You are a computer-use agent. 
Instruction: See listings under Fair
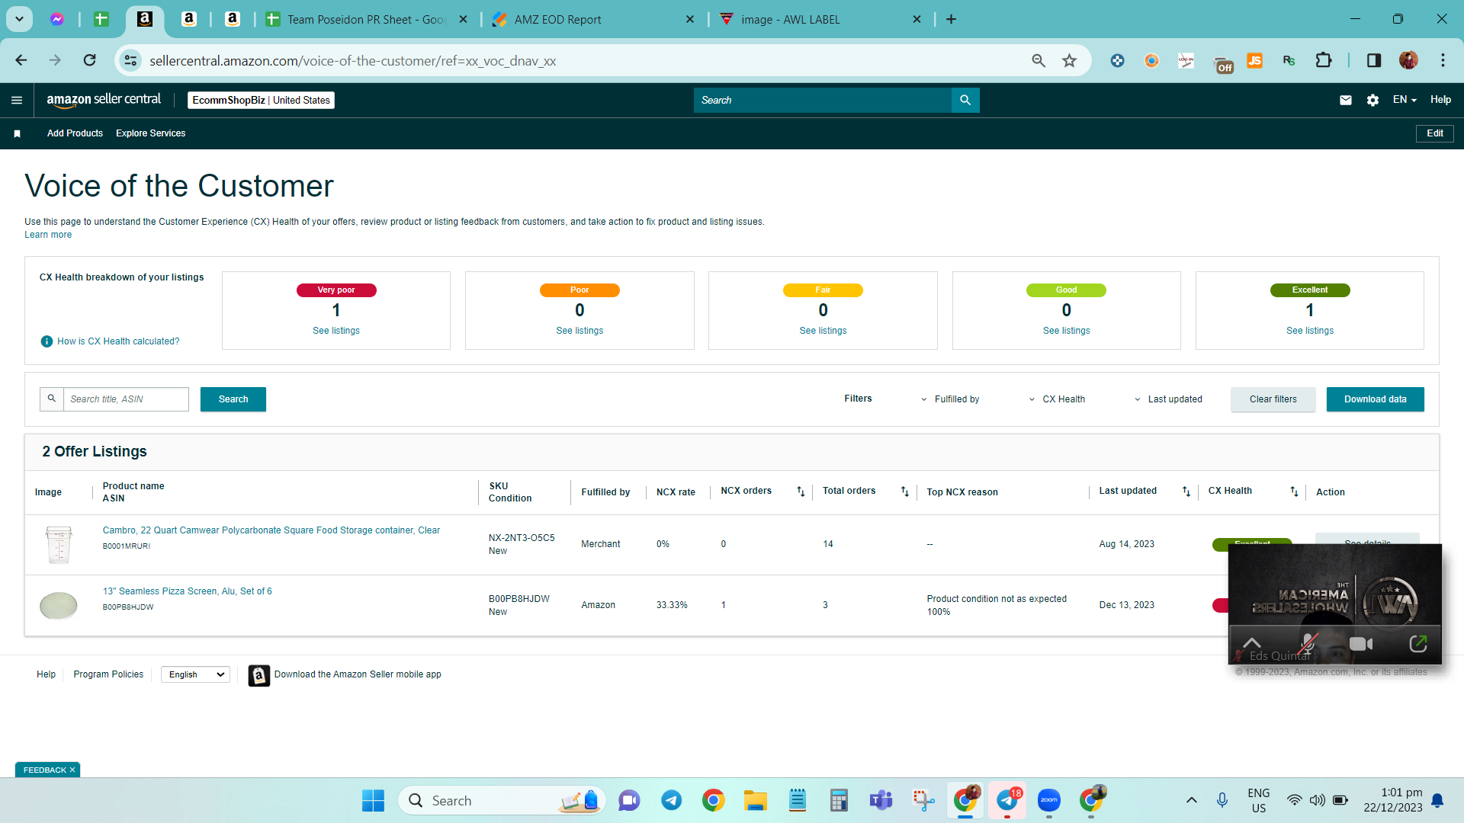point(823,331)
